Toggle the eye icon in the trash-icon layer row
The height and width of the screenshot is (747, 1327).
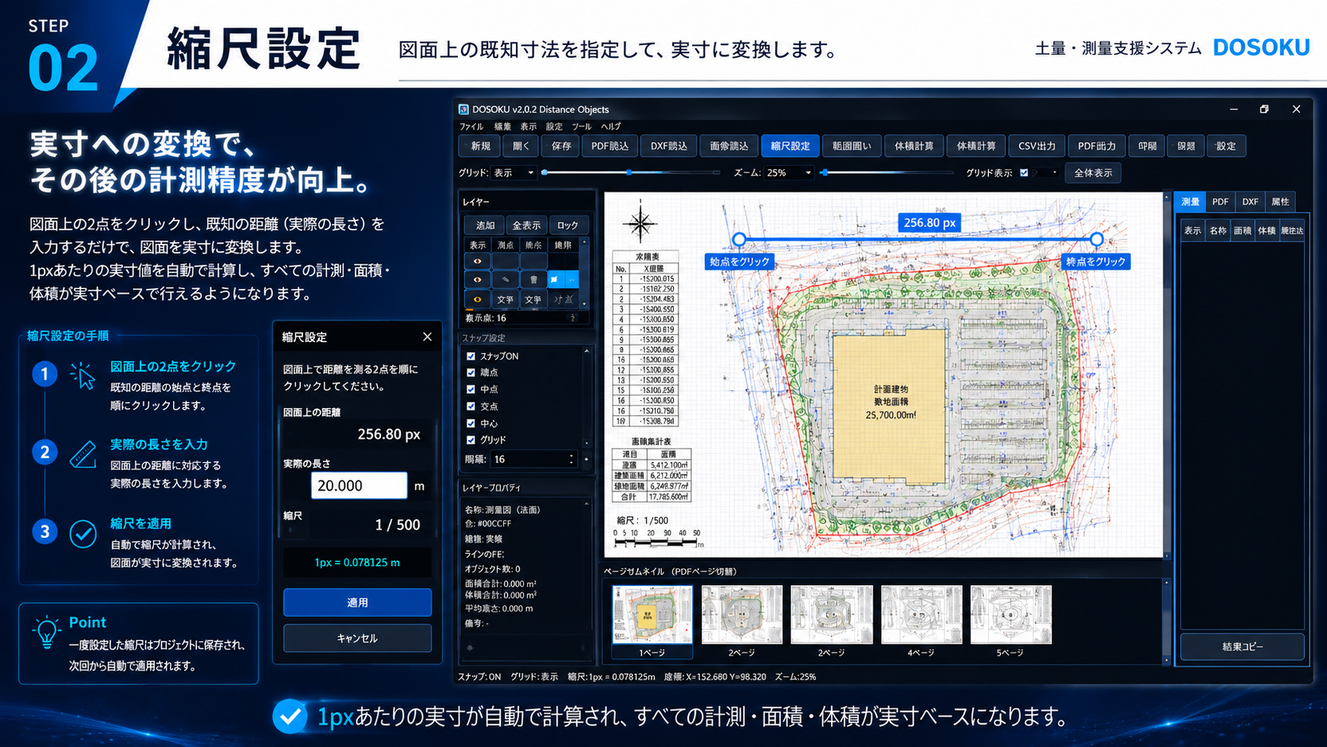(x=477, y=279)
